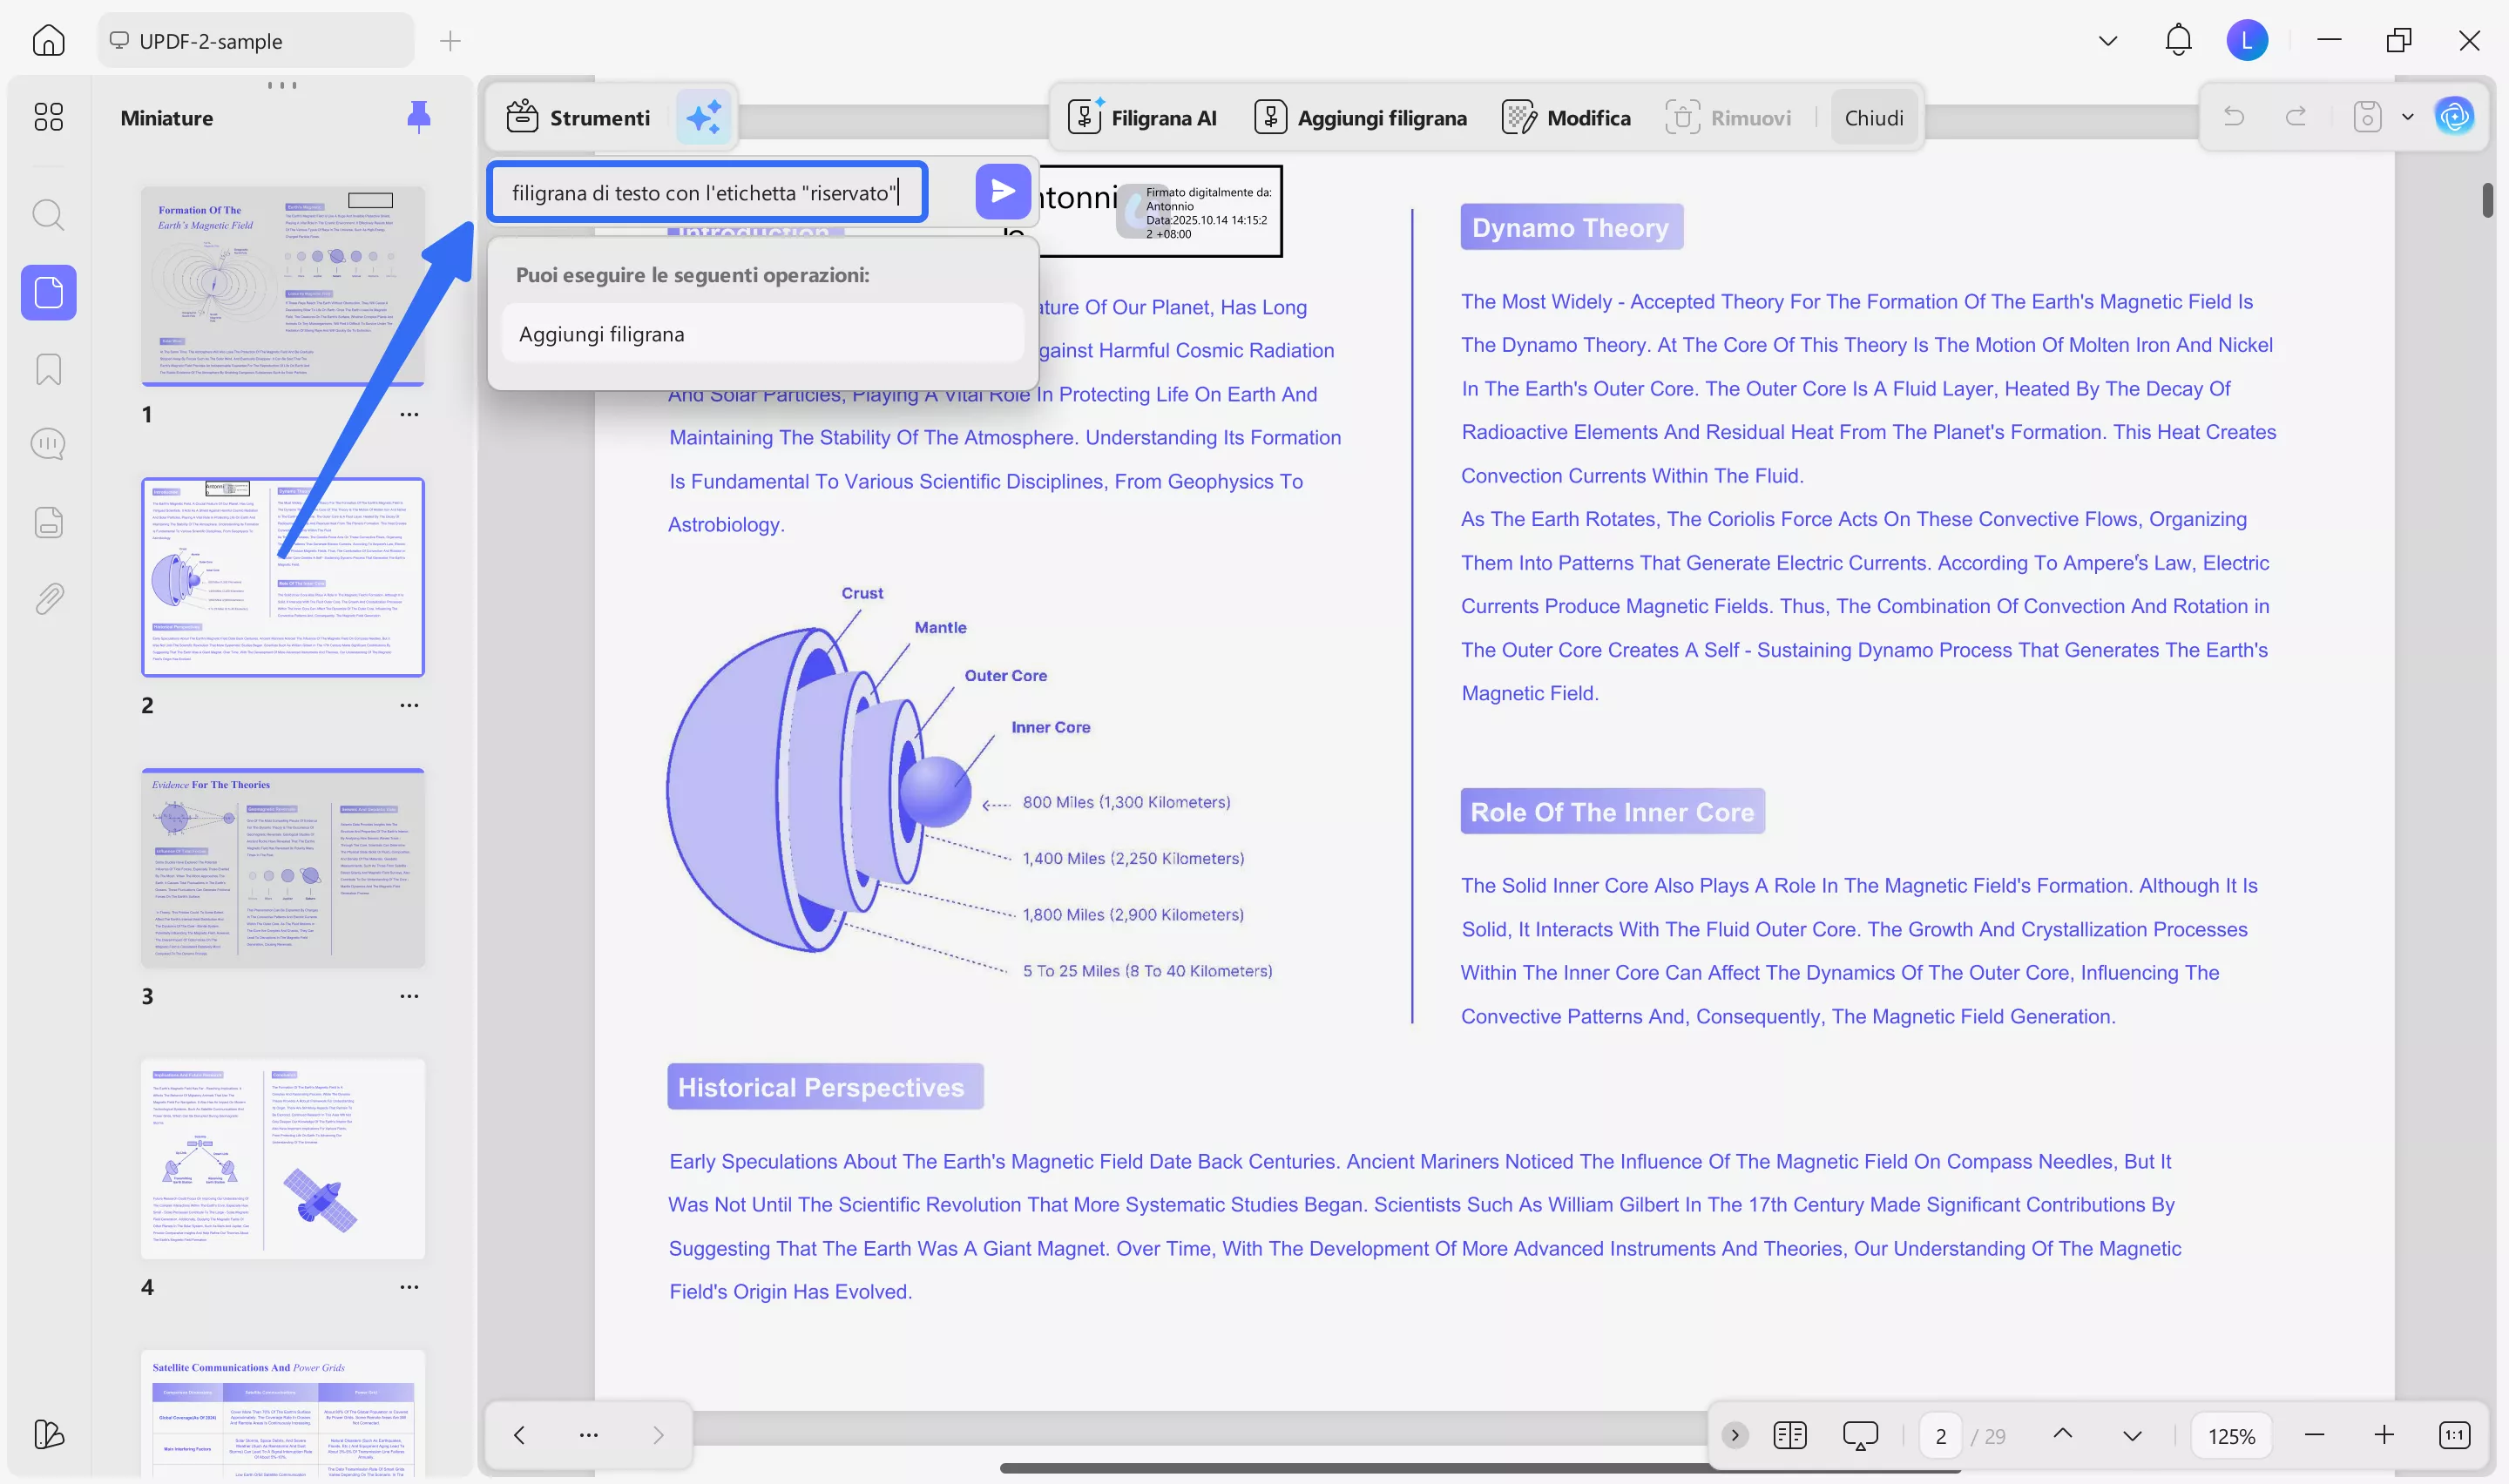Open the search tool in left sidebar
Viewport: 2509px width, 1484px height.
tap(48, 214)
